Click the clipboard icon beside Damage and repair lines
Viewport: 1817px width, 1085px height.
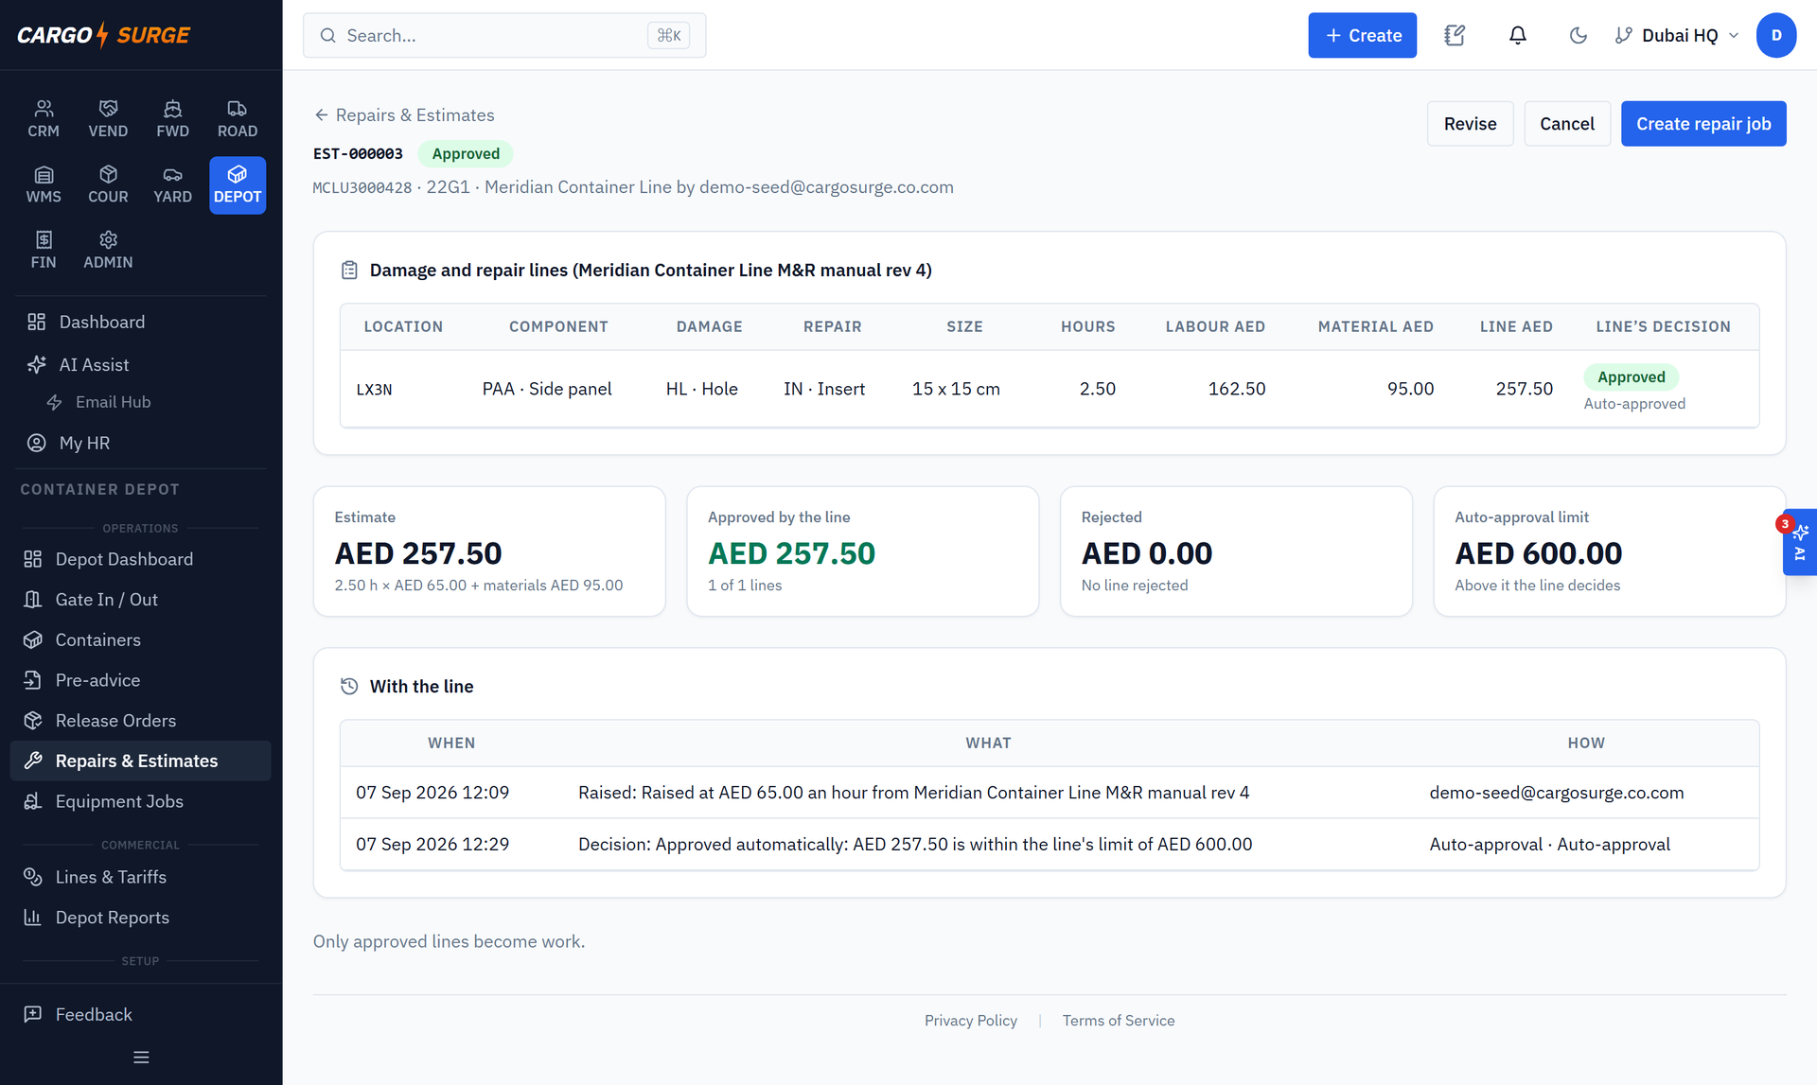pos(349,271)
